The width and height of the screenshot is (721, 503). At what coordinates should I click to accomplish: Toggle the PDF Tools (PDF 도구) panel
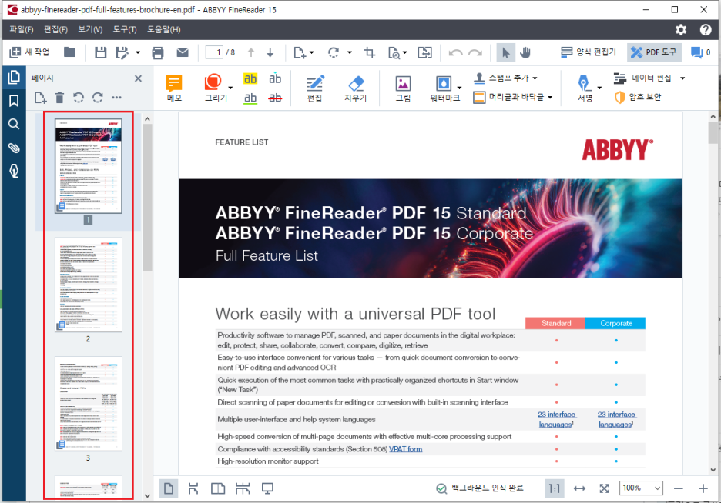[x=654, y=52]
